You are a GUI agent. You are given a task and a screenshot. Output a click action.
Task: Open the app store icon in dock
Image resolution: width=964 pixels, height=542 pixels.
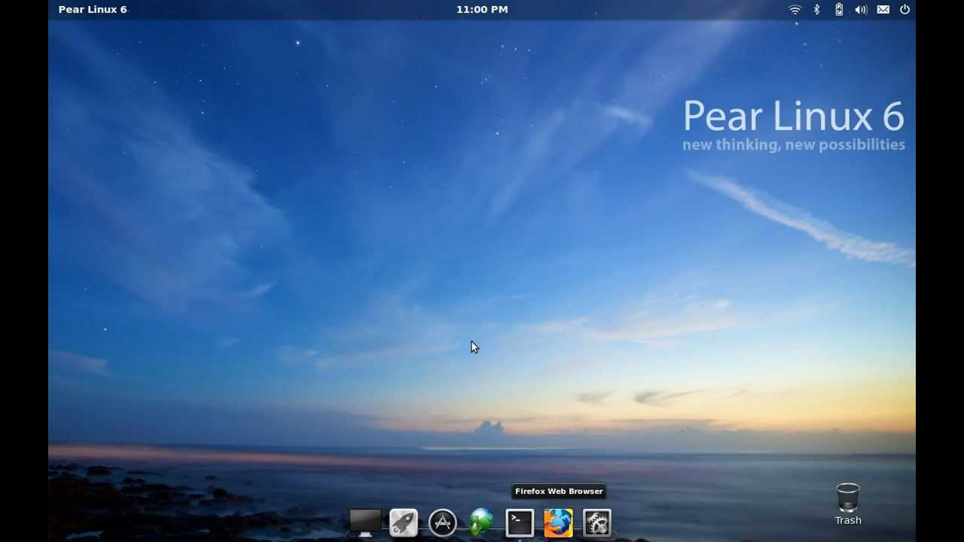coord(443,522)
